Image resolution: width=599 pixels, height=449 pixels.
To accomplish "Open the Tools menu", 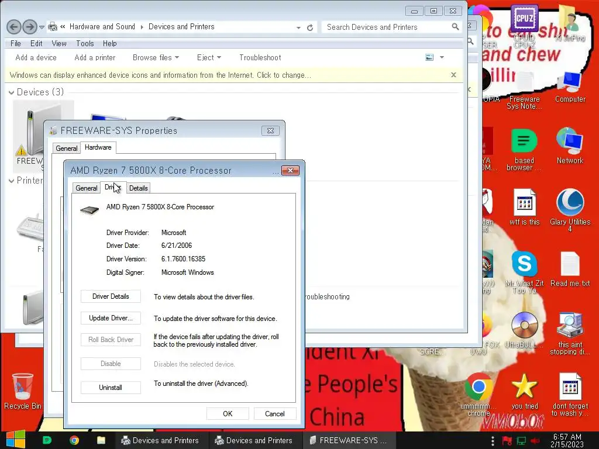I will point(85,43).
